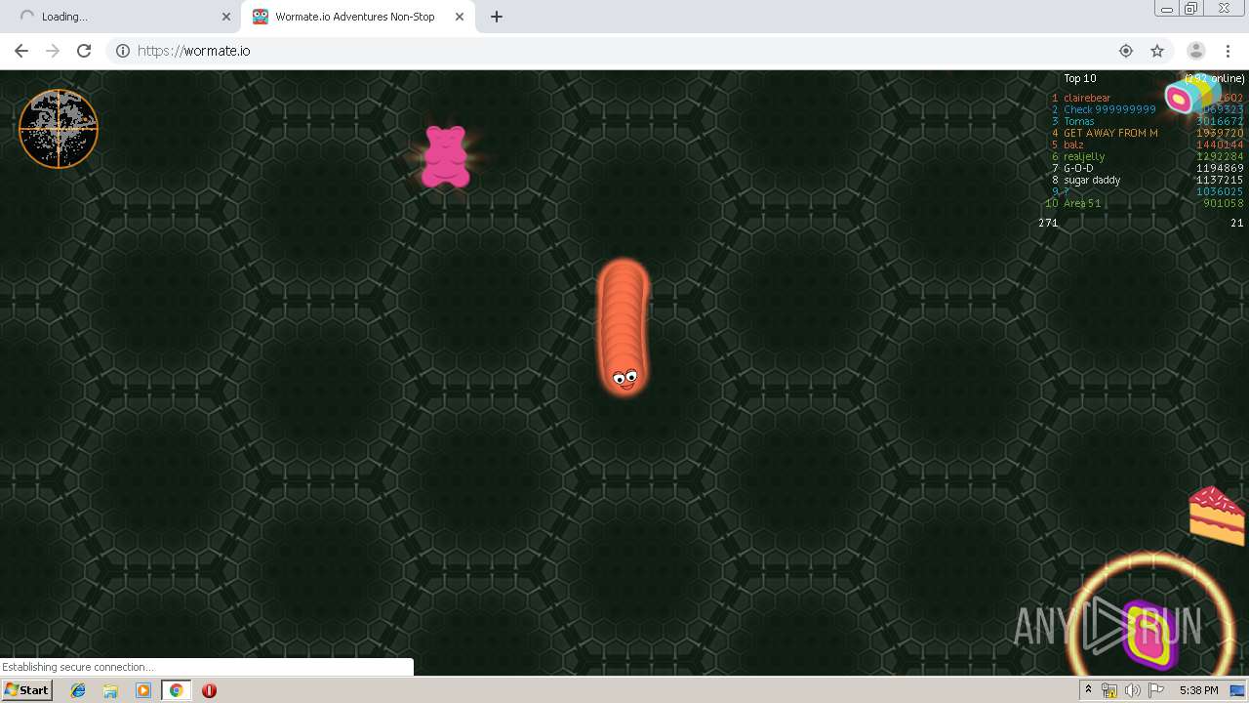Image resolution: width=1249 pixels, height=703 pixels.
Task: Close the Wormate.io tab
Action: [x=459, y=17]
